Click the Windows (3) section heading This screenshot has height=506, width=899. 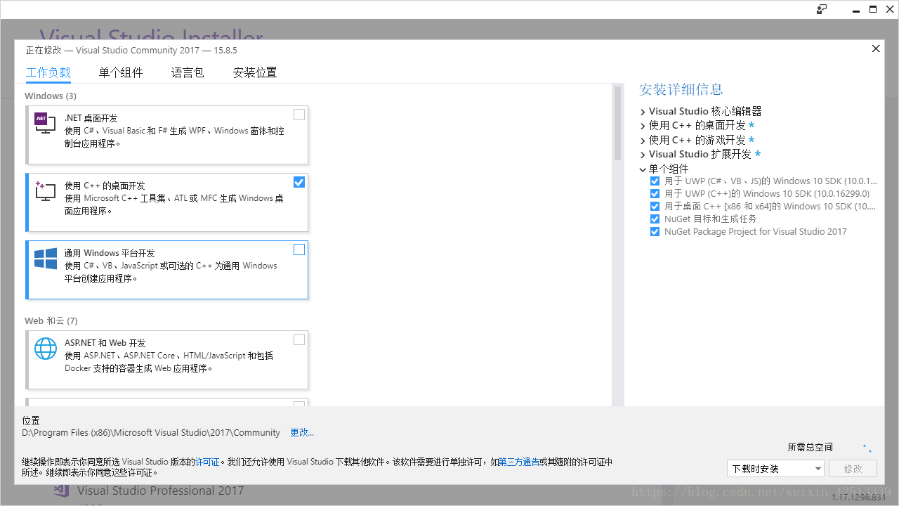point(51,96)
